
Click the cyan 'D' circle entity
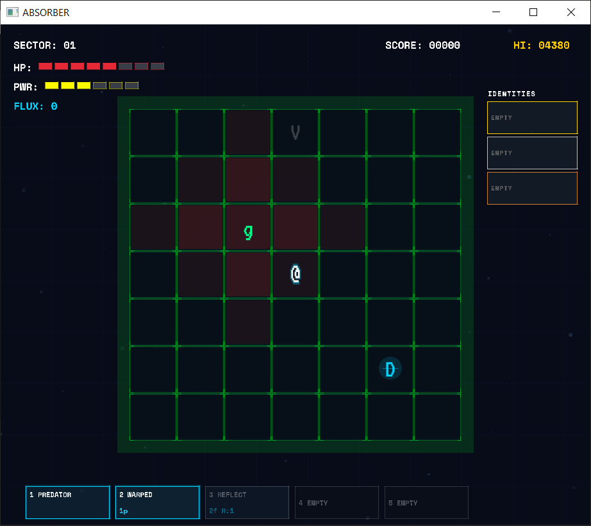[x=390, y=368]
